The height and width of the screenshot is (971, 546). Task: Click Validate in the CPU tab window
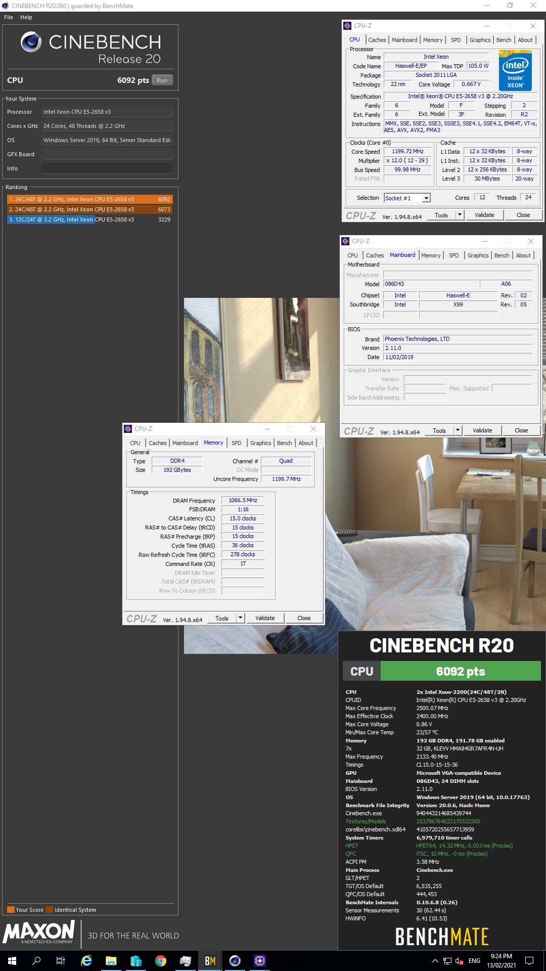484,215
